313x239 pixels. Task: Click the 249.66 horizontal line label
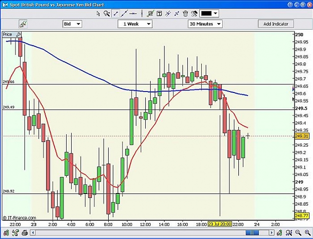coord(9,81)
